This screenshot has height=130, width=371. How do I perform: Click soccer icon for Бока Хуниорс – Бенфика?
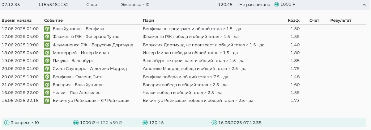[x=47, y=29]
